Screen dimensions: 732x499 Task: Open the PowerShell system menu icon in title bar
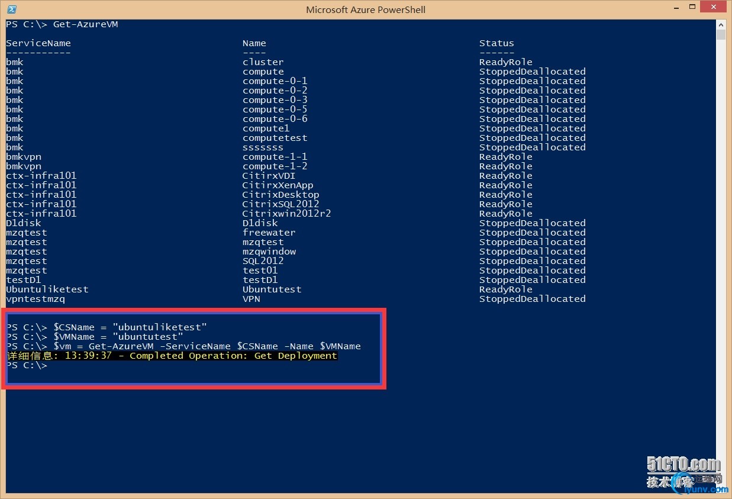pyautogui.click(x=11, y=9)
